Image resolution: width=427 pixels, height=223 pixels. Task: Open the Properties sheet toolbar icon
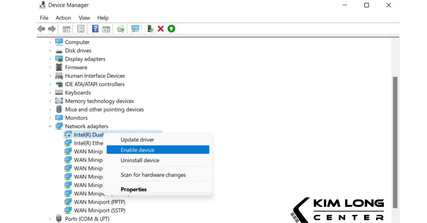[x=81, y=29]
